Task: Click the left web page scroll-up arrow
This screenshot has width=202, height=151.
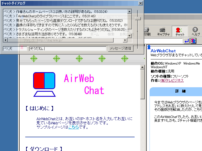Action: click(x=142, y=67)
